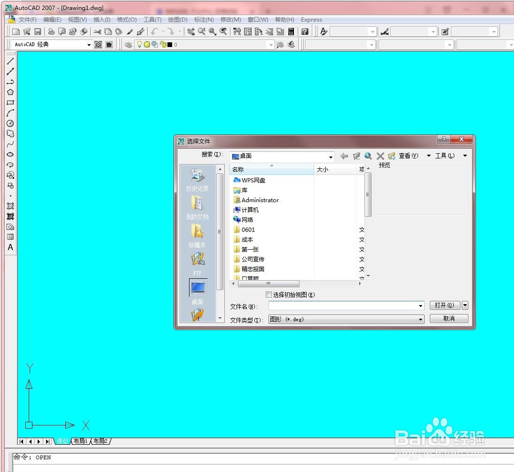
Task: Click the Save diskette icon
Action: tap(38, 31)
